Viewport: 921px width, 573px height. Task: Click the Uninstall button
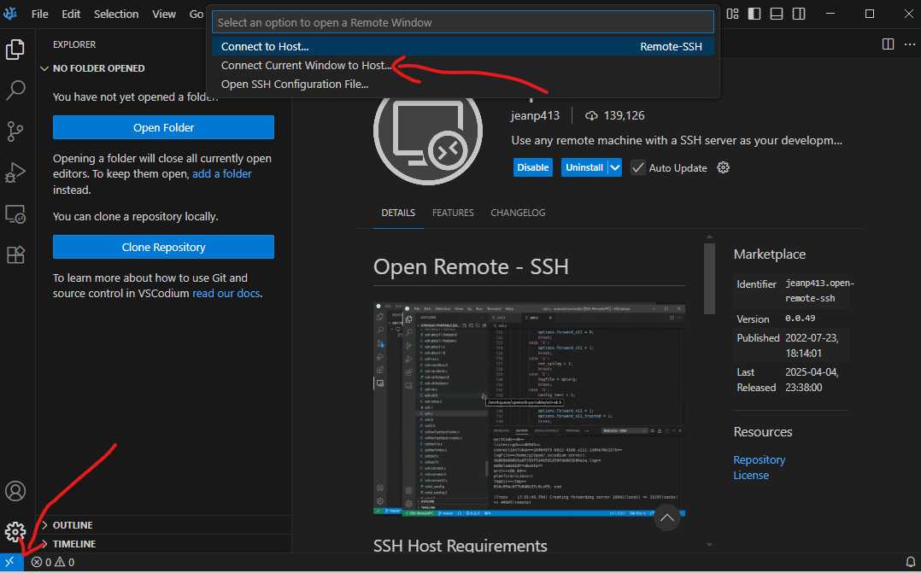pyautogui.click(x=584, y=167)
